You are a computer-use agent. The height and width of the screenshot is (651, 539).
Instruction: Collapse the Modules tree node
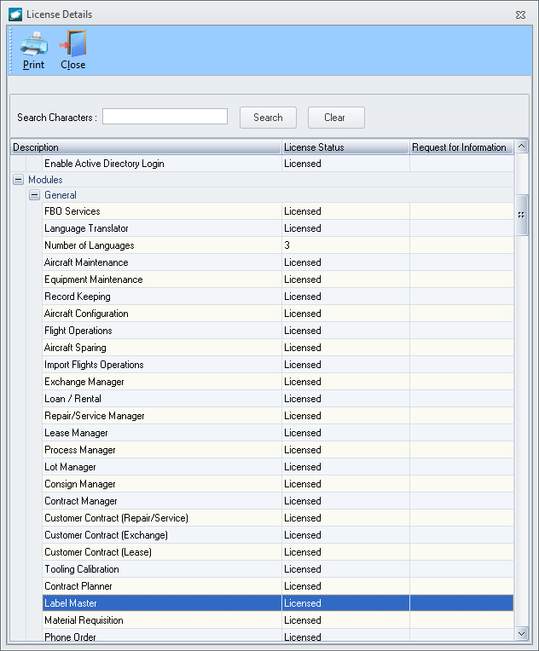pos(18,180)
